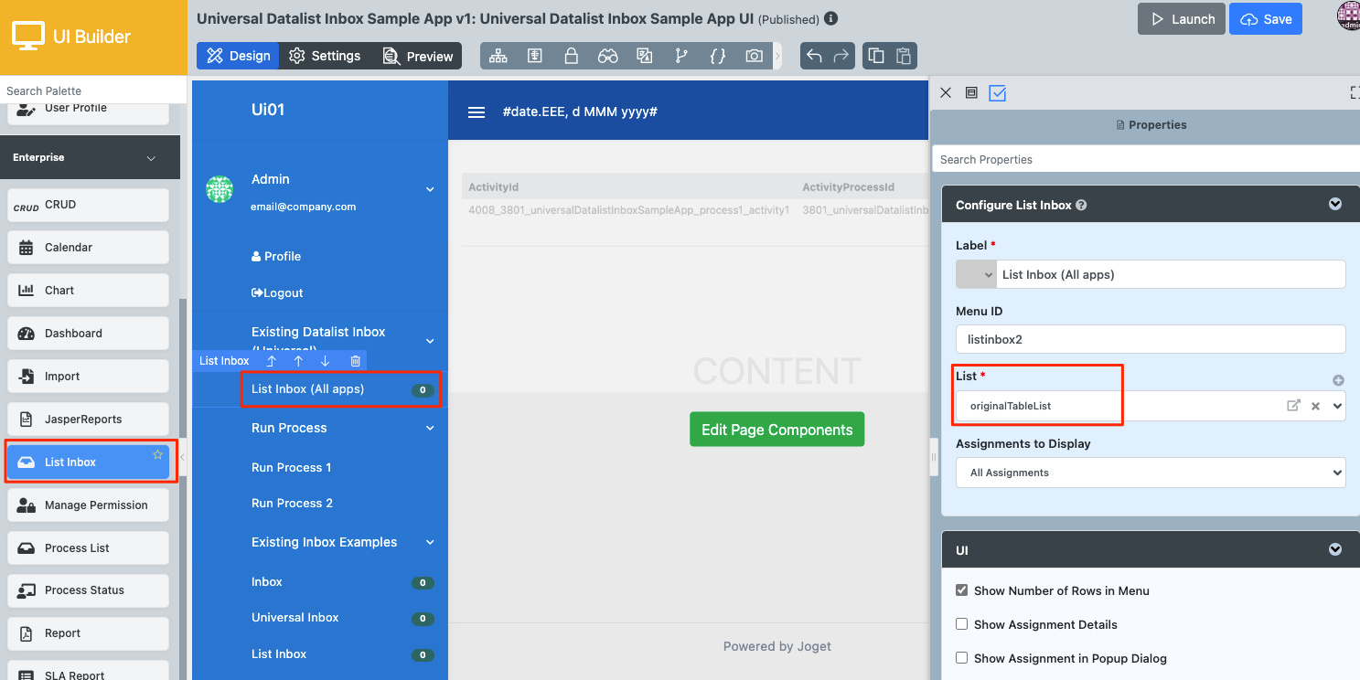
Task: Click the sitemap tree icon in toolbar
Action: click(x=498, y=56)
